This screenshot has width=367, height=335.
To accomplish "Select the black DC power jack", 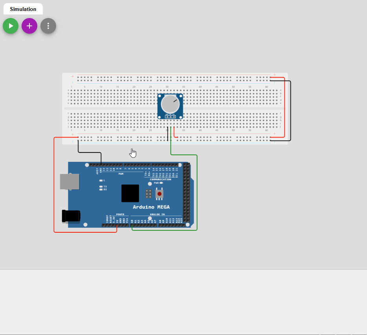I will tap(71, 216).
